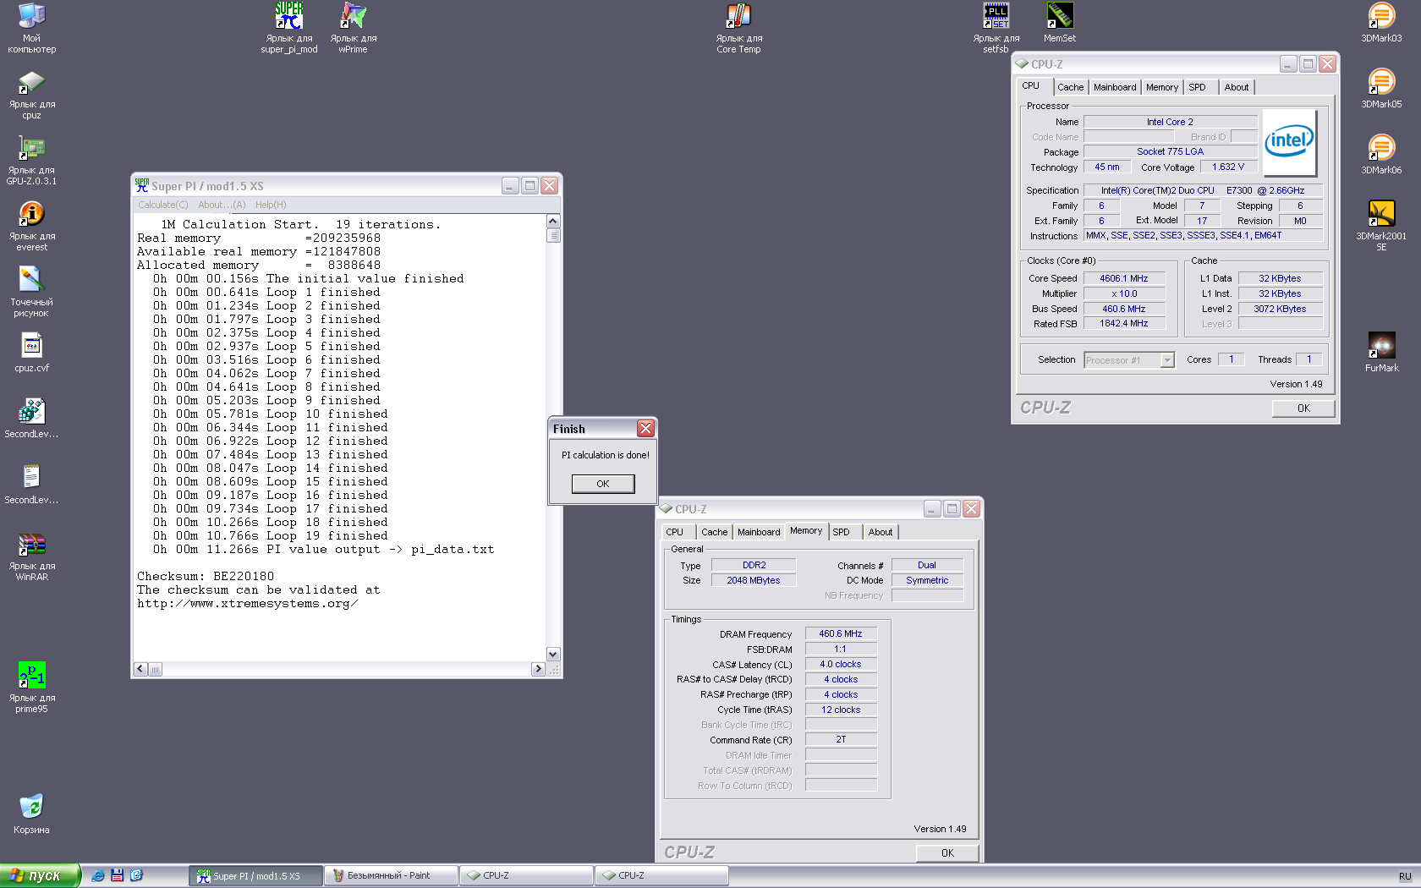The width and height of the screenshot is (1421, 888).
Task: Open the cpuz shortcut icon
Action: (x=31, y=95)
